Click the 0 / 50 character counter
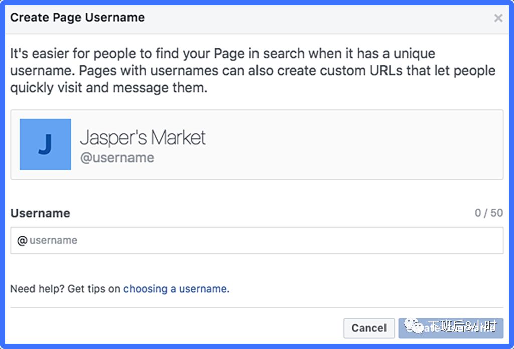The width and height of the screenshot is (514, 349). pyautogui.click(x=489, y=213)
